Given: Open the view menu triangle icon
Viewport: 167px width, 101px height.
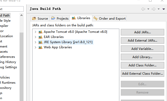Looking at the screenshot, I should (164, 9).
